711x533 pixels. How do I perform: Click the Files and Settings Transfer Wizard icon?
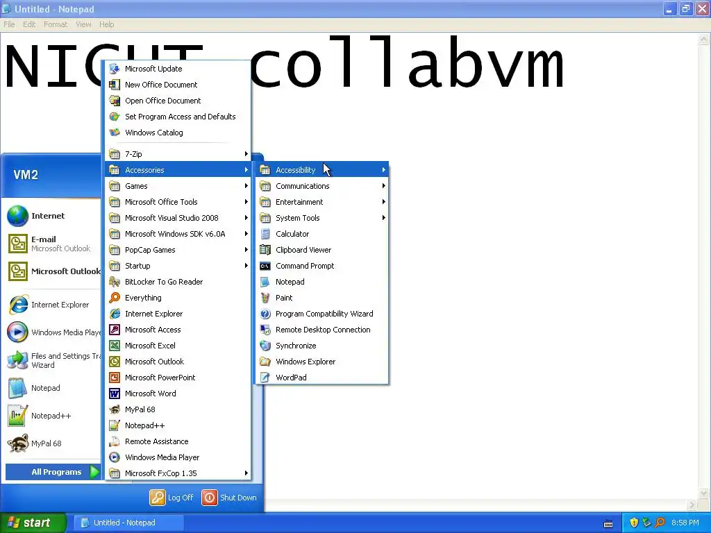coord(17,360)
